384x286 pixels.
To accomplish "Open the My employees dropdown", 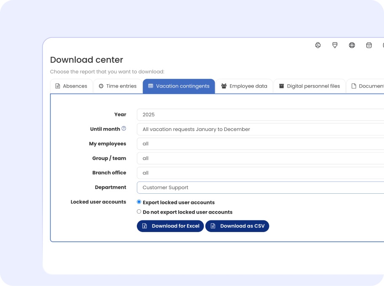I will pyautogui.click(x=260, y=144).
